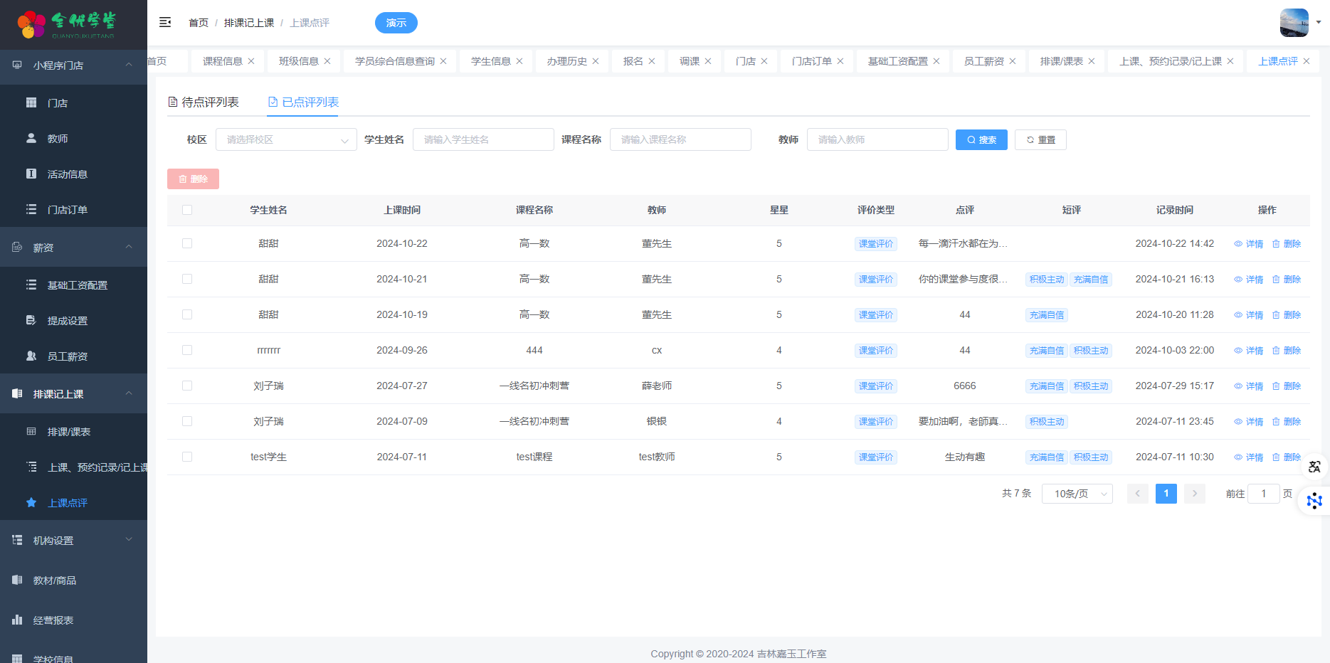1330x663 pixels.
Task: Click the translate icon at right edge
Action: 1314,467
